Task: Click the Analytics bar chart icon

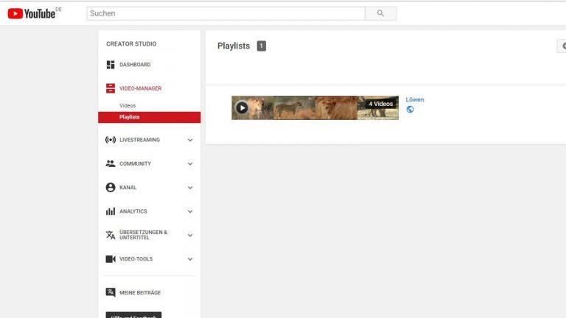Action: (111, 211)
